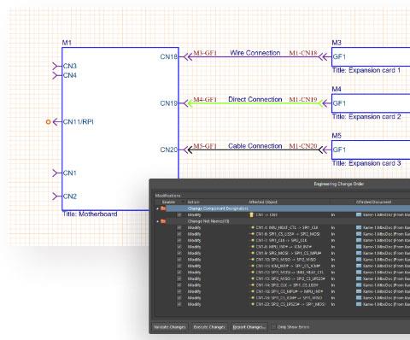This screenshot has height=340, width=410.
Task: Click the Change Net Names folder icon
Action: (163, 221)
